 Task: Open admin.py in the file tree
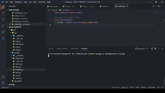point(19,64)
